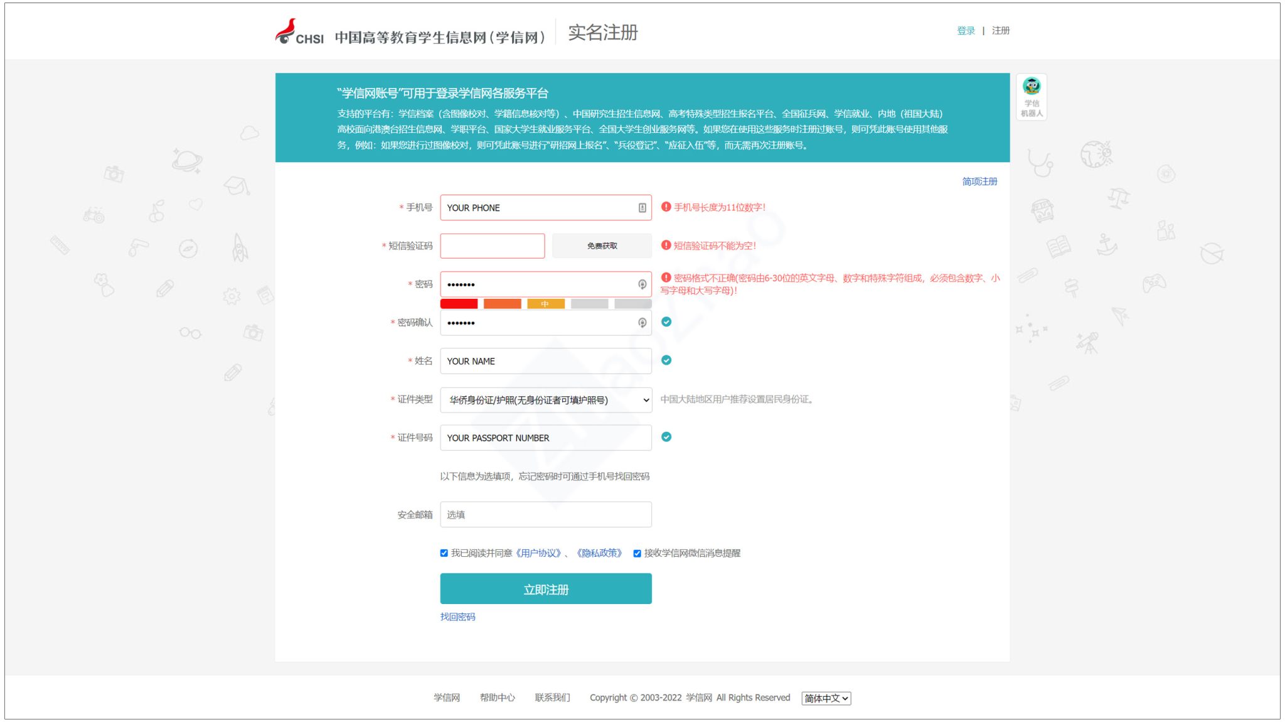Viewport: 1285px width, 722px height.
Task: Click the secure keyboard icon in the 密码 field
Action: pyautogui.click(x=641, y=284)
